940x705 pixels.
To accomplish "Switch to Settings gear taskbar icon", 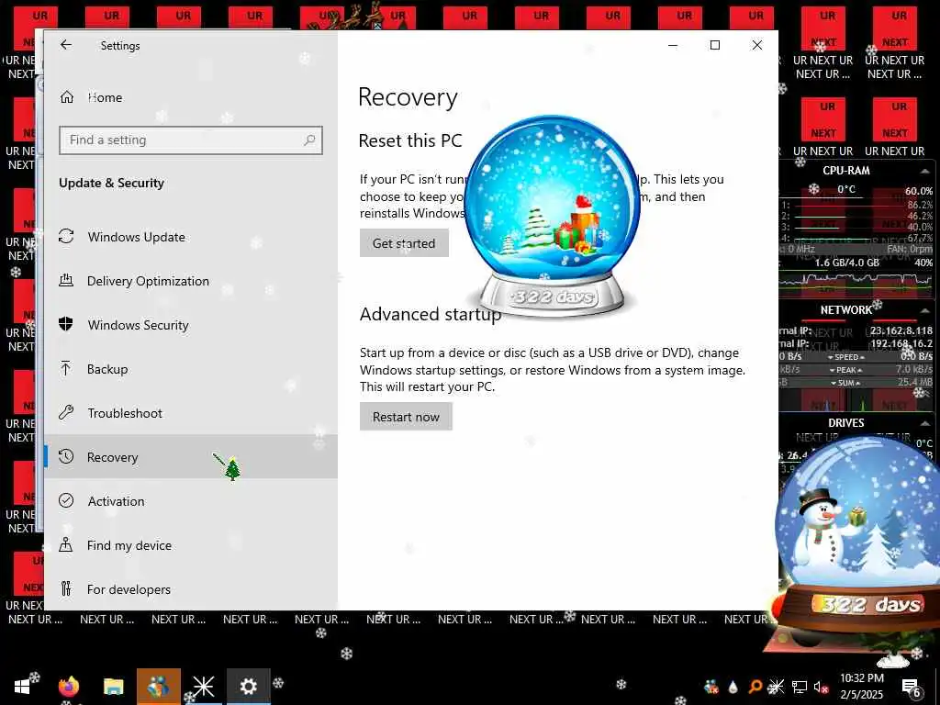I will (248, 687).
